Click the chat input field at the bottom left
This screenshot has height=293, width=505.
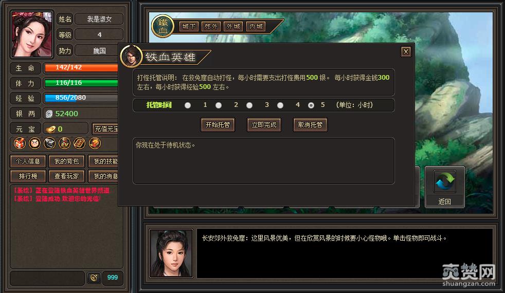click(x=47, y=278)
